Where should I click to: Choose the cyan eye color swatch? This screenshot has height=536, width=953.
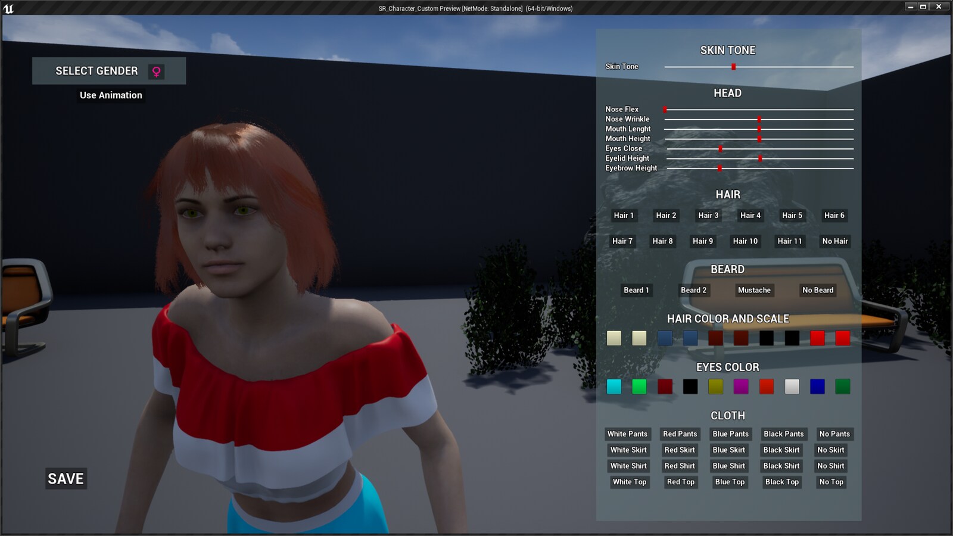click(613, 387)
